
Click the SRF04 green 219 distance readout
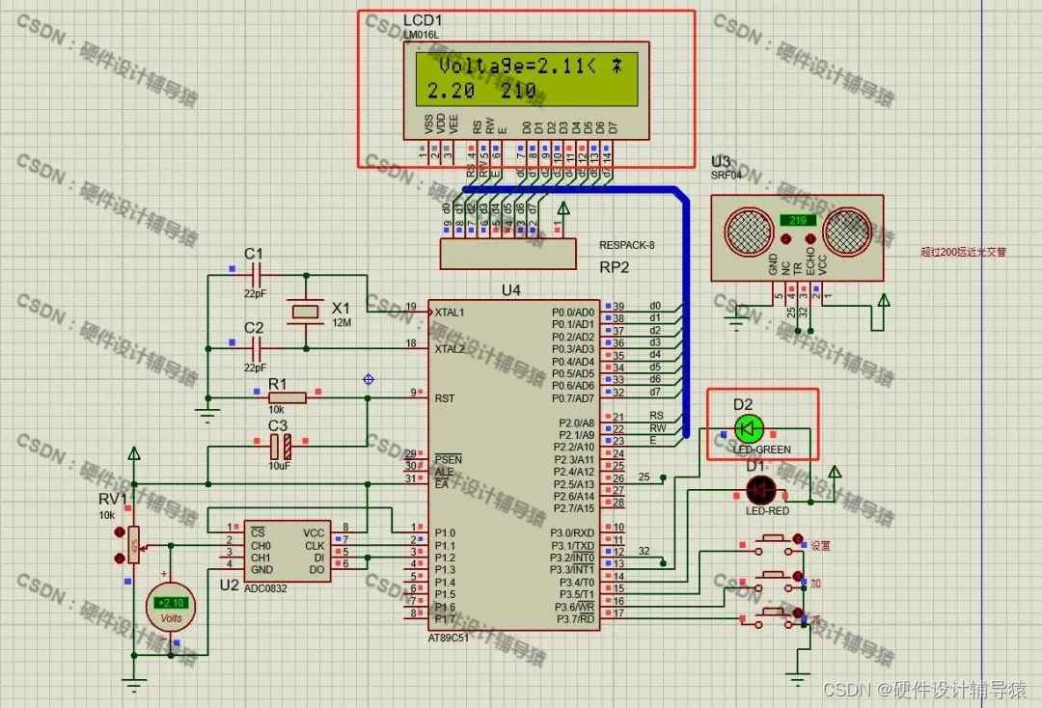point(798,220)
